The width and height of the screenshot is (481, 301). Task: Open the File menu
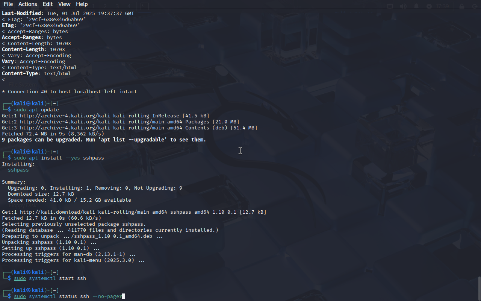8,4
